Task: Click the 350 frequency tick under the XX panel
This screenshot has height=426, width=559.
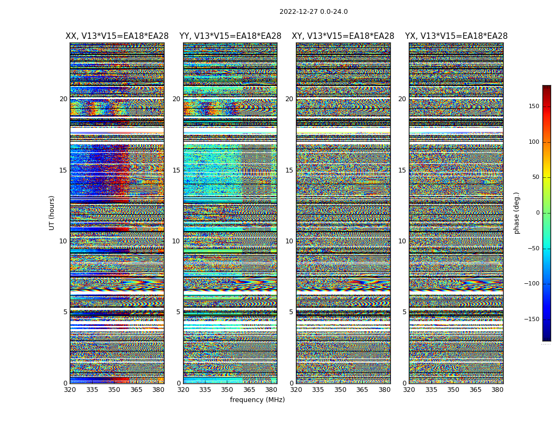Action: pyautogui.click(x=114, y=390)
